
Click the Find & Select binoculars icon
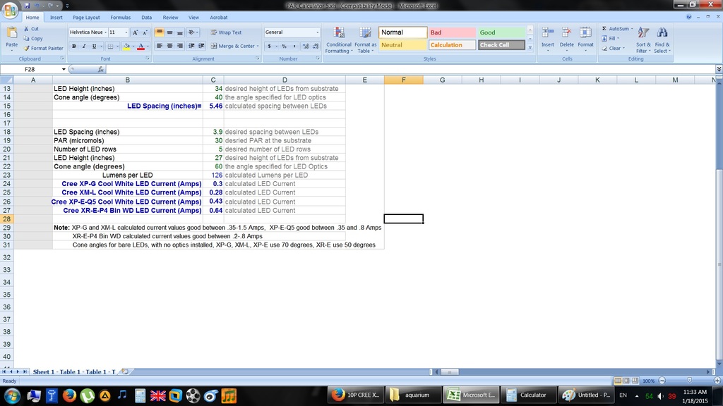[662, 33]
